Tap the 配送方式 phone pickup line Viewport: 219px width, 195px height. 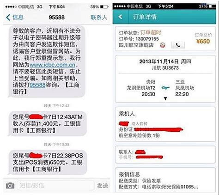pyautogui.click(x=158, y=187)
